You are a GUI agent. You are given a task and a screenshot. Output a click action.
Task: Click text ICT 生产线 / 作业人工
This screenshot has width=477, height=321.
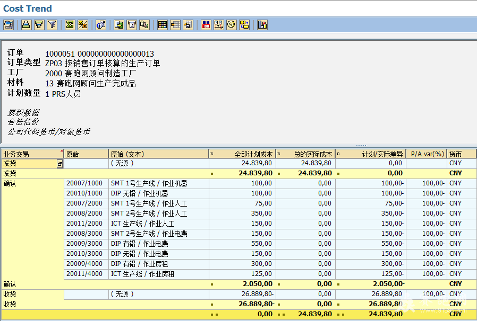click(x=143, y=224)
